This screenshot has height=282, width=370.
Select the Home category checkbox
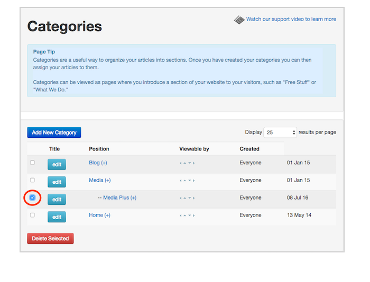click(x=33, y=215)
